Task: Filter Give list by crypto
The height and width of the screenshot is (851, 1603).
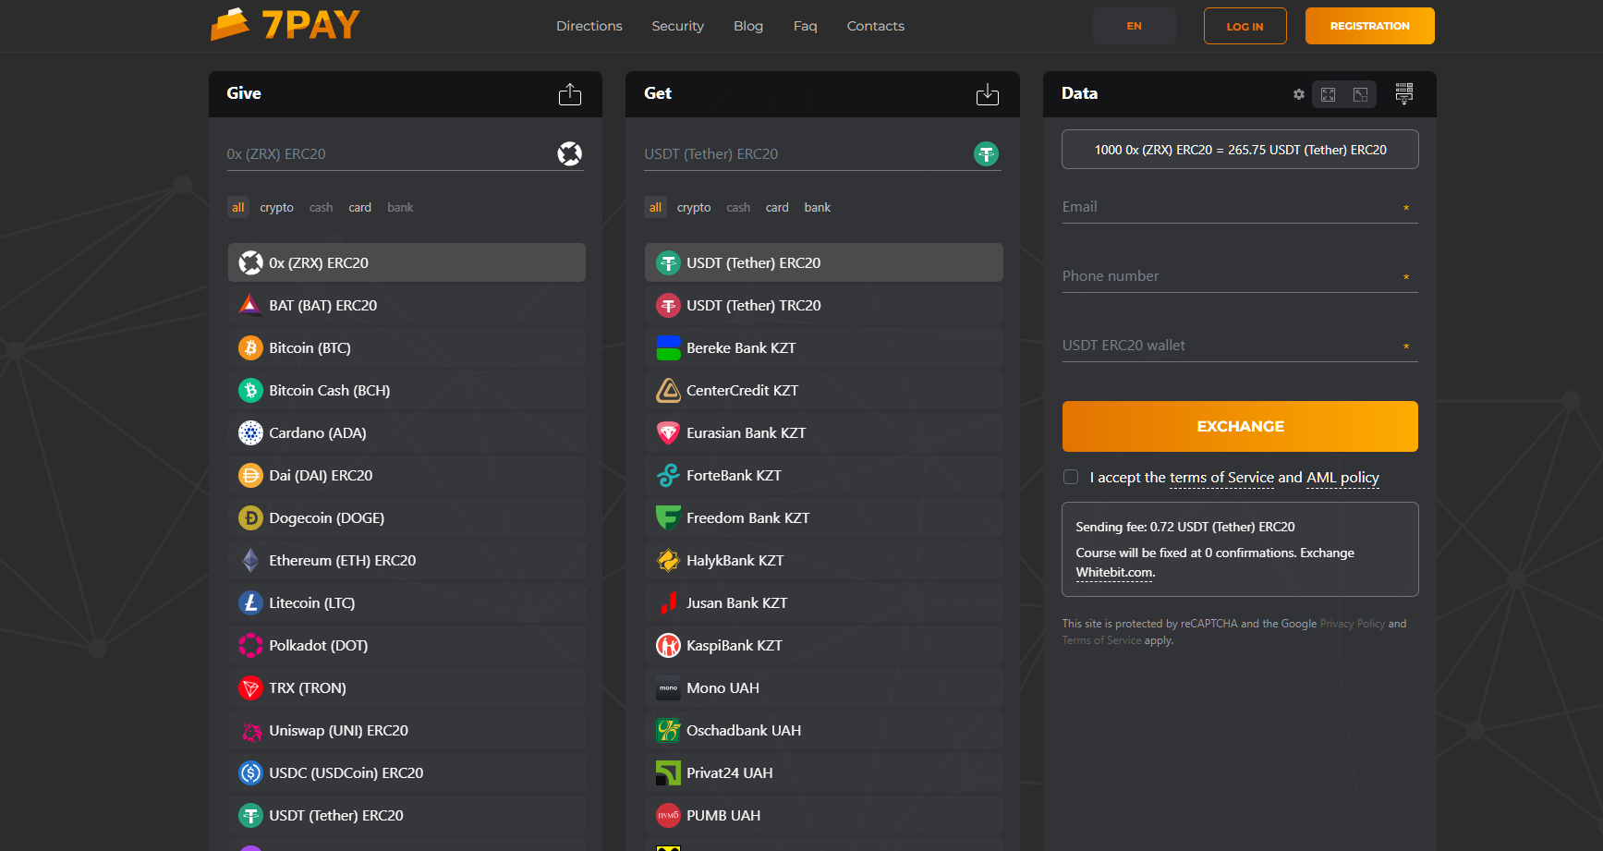Action: point(276,207)
